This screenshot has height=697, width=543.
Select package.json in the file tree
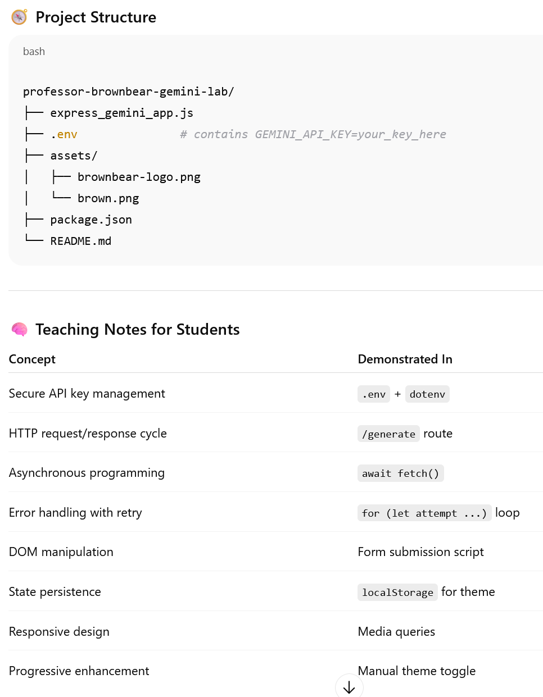[x=91, y=220]
